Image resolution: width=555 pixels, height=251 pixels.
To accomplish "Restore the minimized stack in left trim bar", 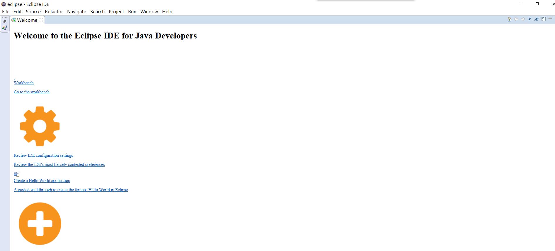I will tap(5, 21).
